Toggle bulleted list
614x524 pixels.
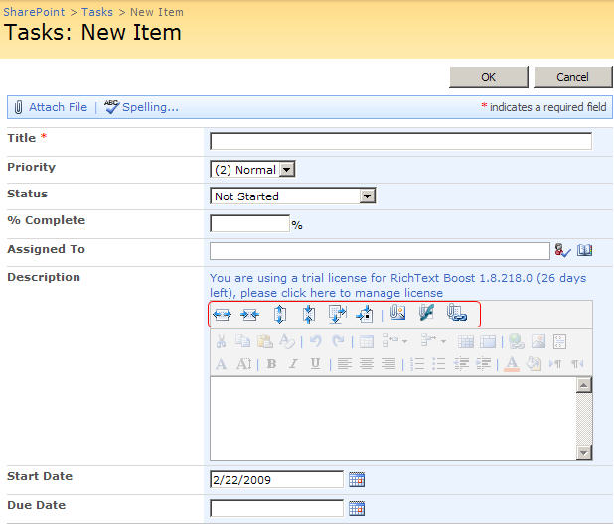pyautogui.click(x=439, y=364)
